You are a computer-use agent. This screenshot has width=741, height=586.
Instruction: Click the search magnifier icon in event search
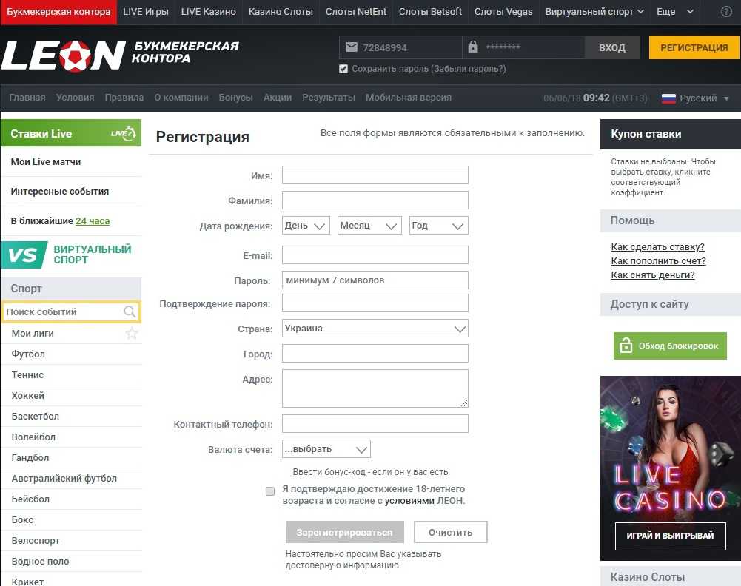click(130, 311)
